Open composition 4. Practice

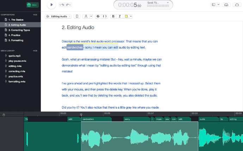pos(20,35)
